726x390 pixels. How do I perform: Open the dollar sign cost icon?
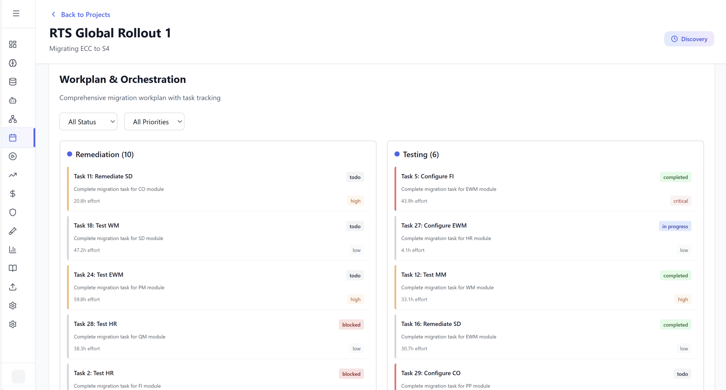coord(13,194)
